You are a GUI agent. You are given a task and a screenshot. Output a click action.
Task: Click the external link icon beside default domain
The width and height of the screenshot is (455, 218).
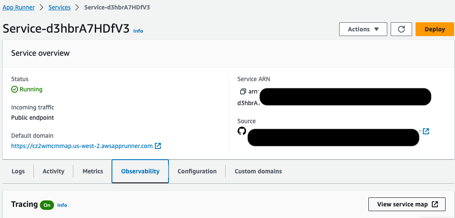point(158,146)
